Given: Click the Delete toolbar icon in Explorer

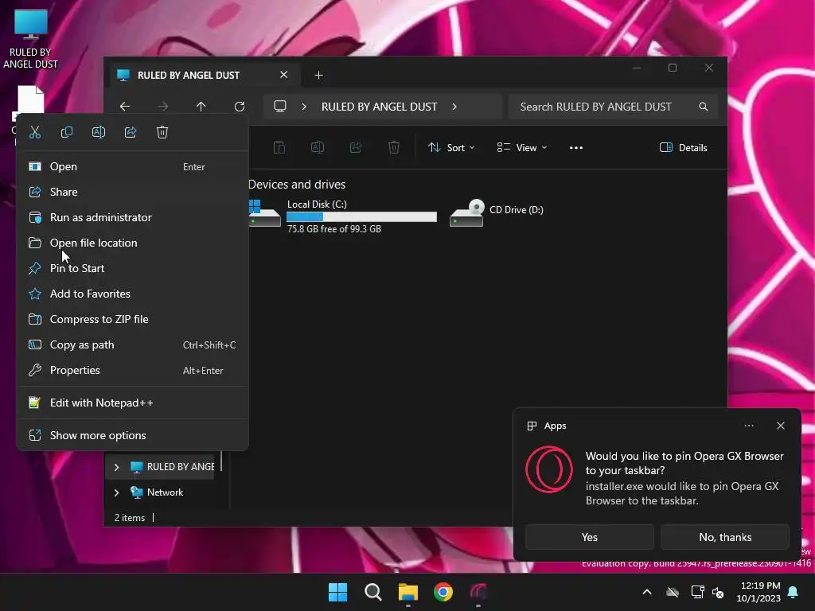Looking at the screenshot, I should tap(394, 147).
